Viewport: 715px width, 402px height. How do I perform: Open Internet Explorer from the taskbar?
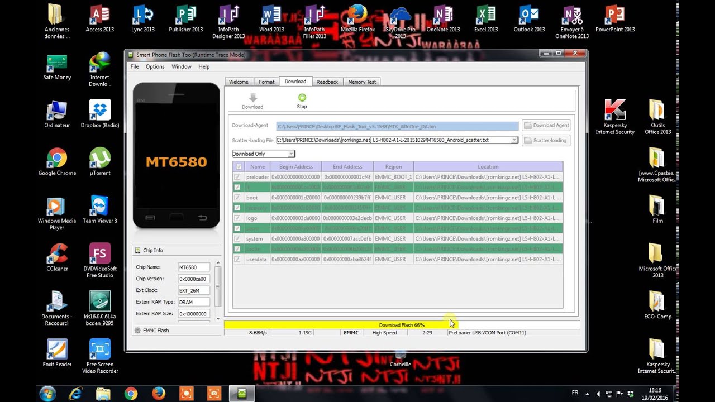tap(75, 394)
